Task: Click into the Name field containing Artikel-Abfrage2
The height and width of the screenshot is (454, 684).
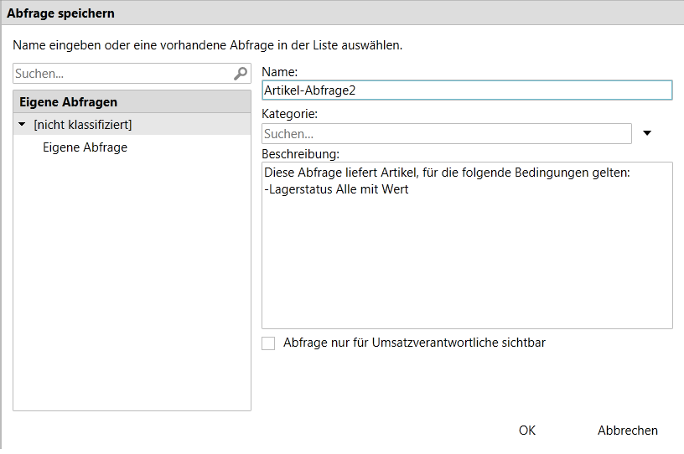Action: click(x=467, y=90)
